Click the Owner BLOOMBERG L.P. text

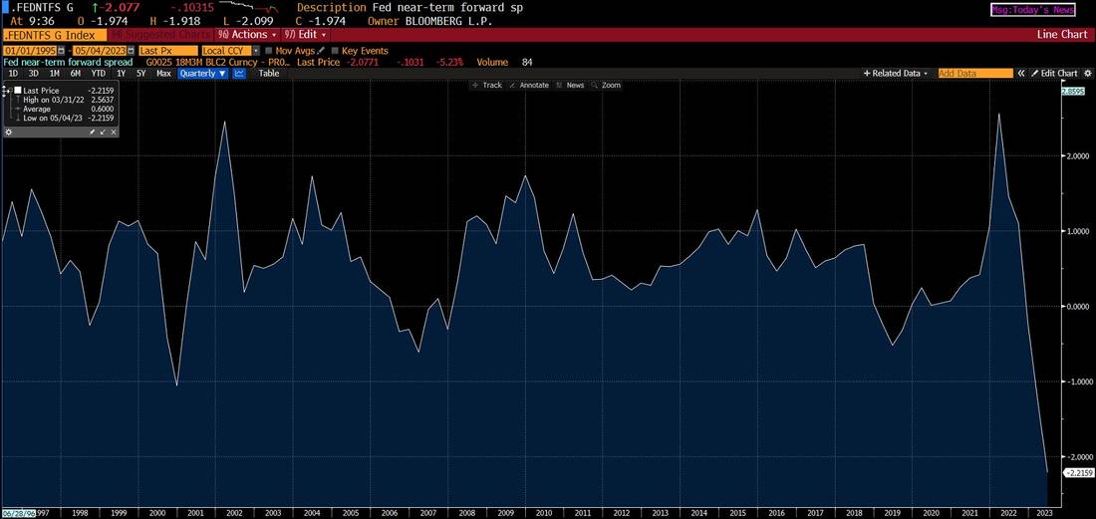click(x=431, y=21)
